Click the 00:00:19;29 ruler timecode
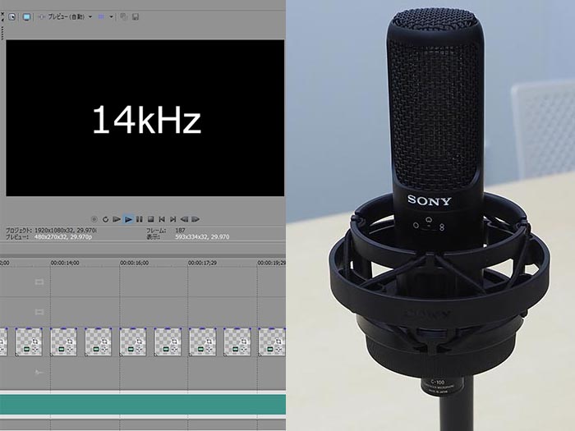575x431 pixels. coord(271,263)
